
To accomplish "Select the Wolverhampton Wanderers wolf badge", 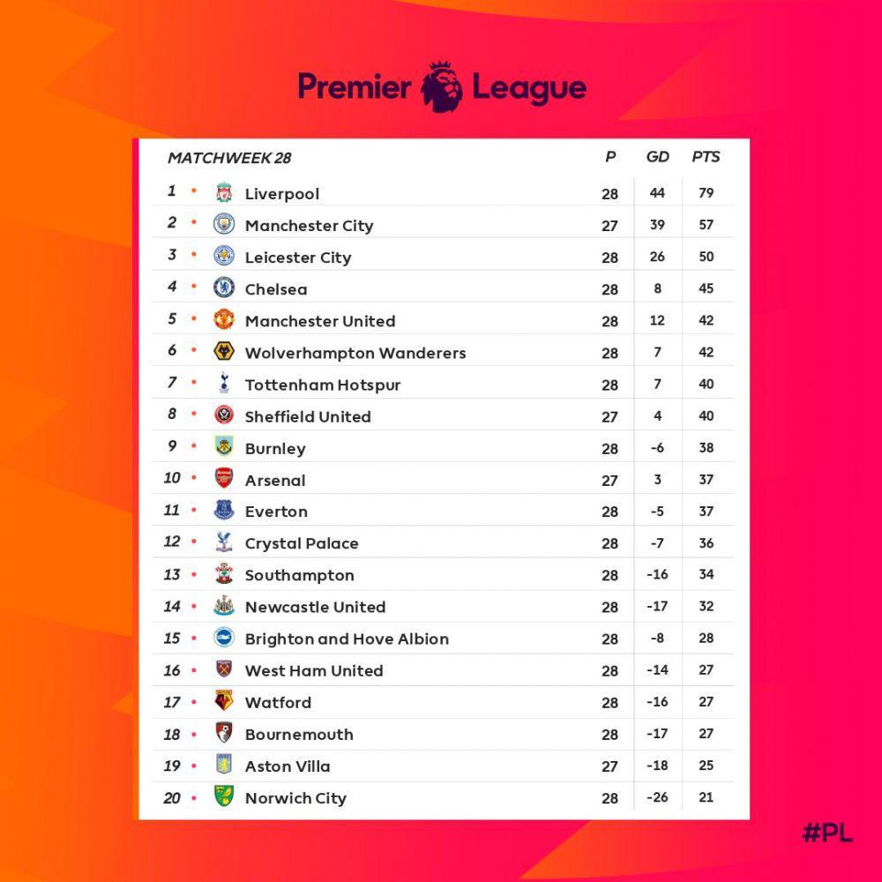I will pyautogui.click(x=224, y=351).
